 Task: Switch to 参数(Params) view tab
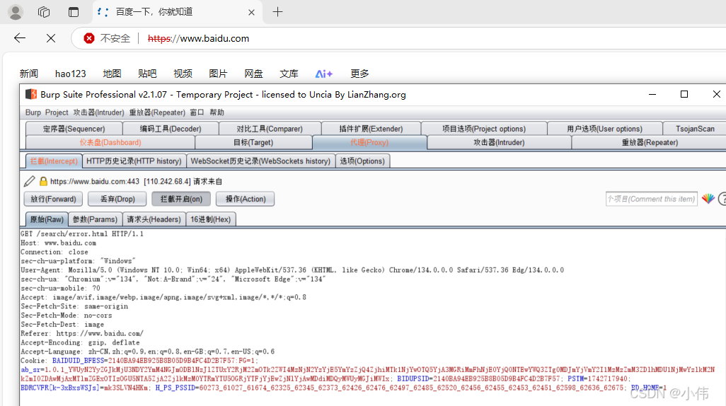(x=96, y=219)
